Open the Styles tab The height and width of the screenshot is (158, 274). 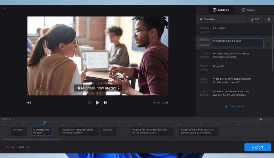coord(248,10)
